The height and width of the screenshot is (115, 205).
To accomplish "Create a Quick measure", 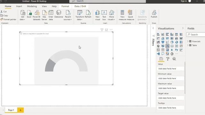I will point(130,15).
